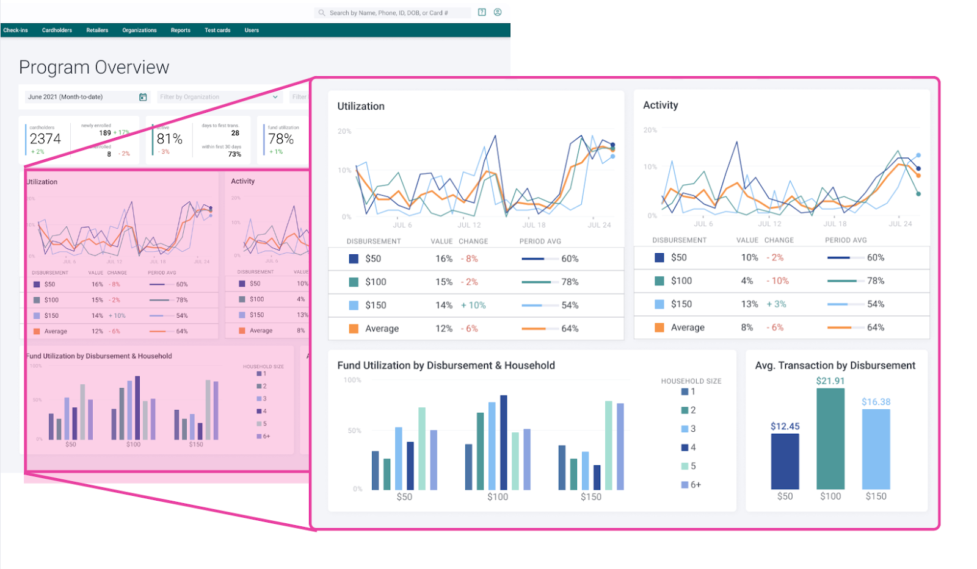Image resolution: width=977 pixels, height=569 pixels.
Task: Click the light-blue $150 swatch in enlarged Activity table
Action: pos(659,304)
